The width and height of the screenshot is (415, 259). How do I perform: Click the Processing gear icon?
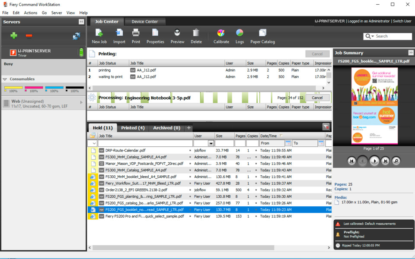pyautogui.click(x=92, y=98)
